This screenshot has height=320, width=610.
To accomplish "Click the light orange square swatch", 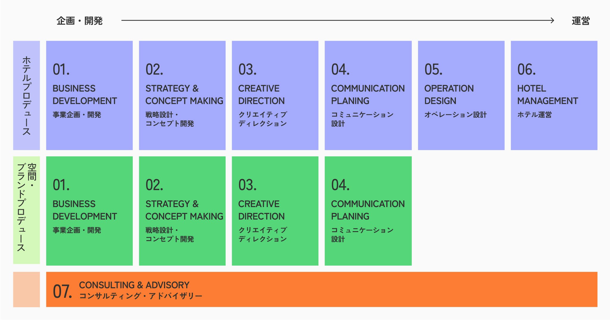I will (26, 289).
